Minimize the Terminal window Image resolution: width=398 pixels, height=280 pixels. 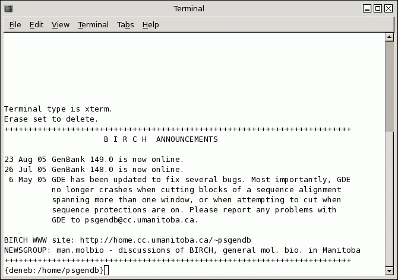click(x=368, y=8)
